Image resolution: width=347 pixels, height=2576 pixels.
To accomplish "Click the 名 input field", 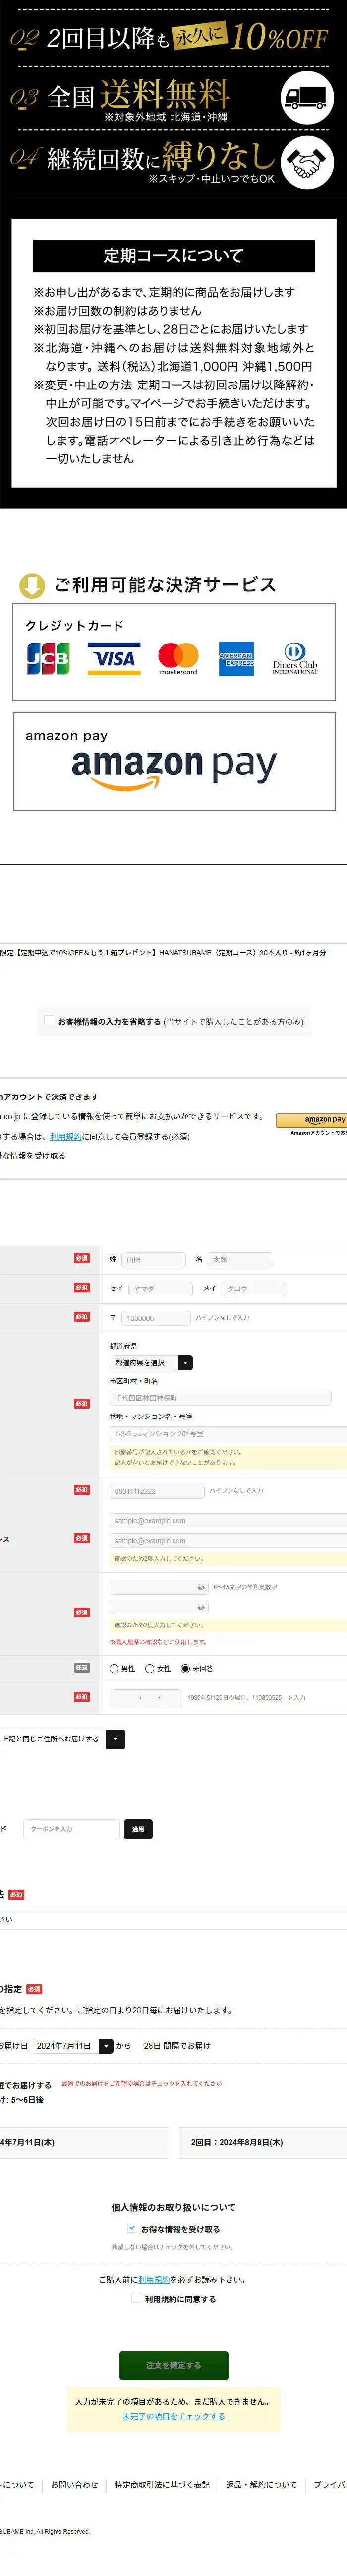I will [240, 1260].
